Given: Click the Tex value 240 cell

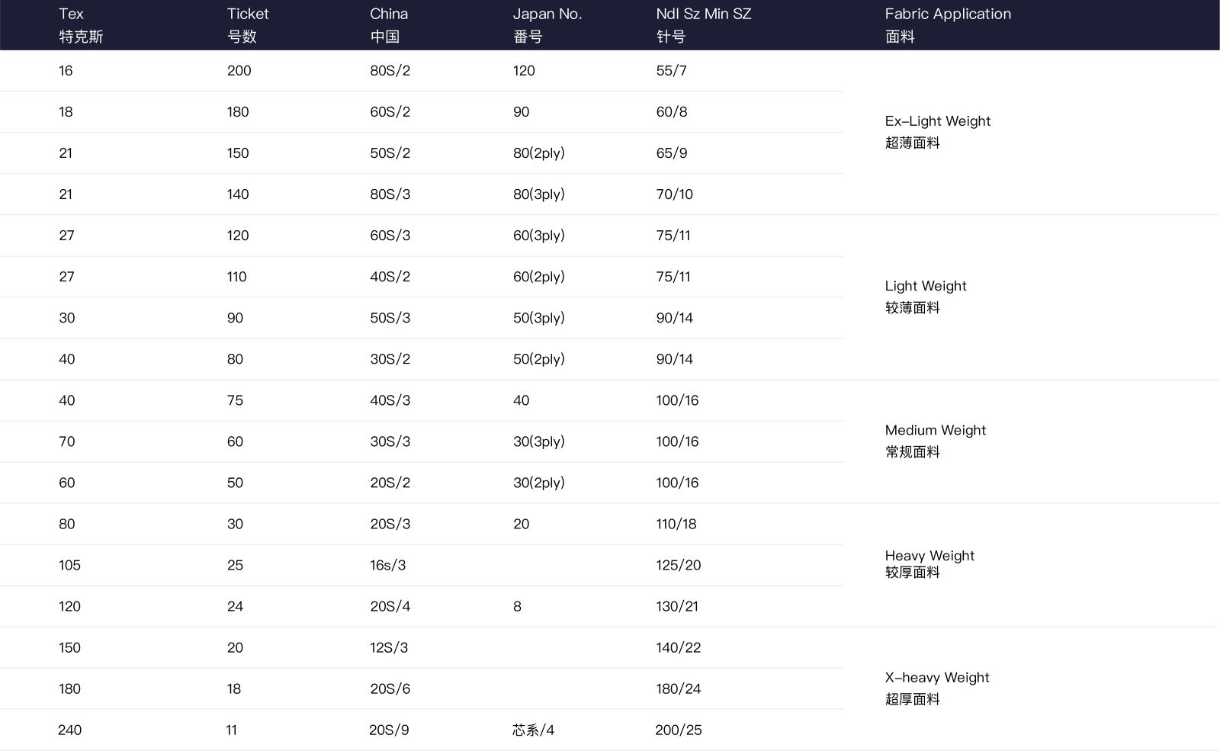Looking at the screenshot, I should [x=69, y=730].
